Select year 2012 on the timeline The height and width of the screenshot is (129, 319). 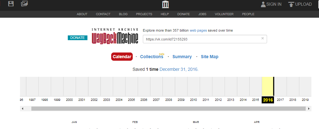(x=218, y=100)
